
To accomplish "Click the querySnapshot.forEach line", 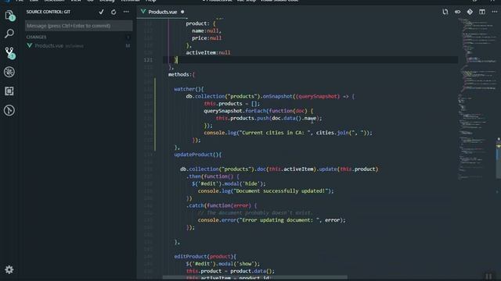I will click(259, 111).
